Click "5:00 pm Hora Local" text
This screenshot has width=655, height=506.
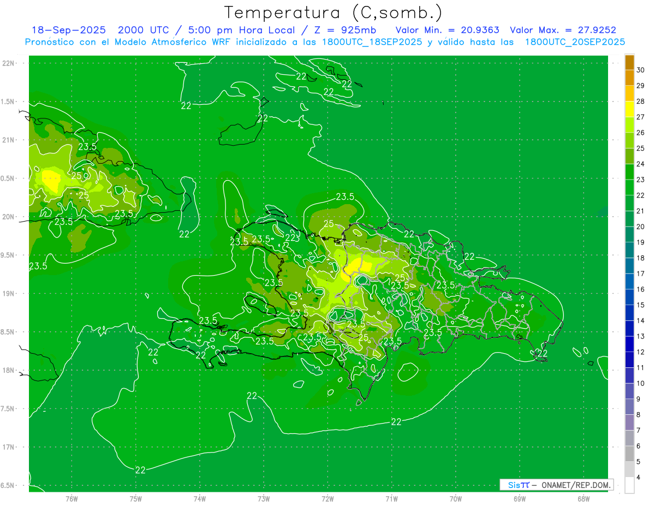pyautogui.click(x=241, y=30)
